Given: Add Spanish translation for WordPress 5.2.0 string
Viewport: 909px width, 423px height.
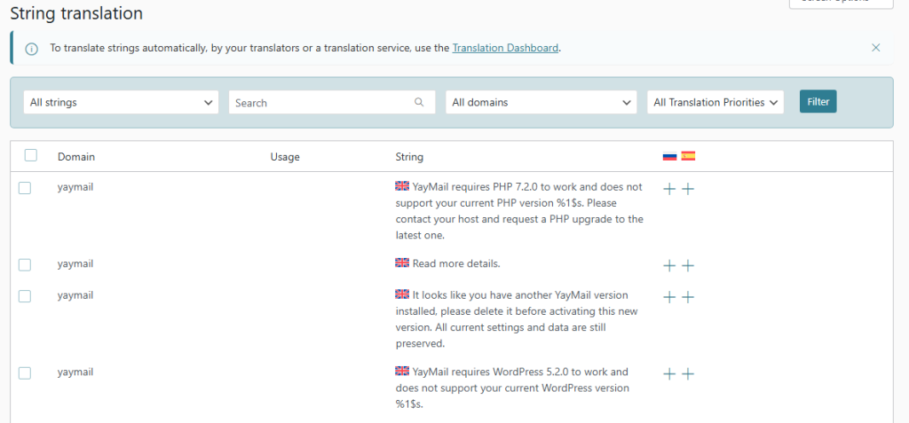Looking at the screenshot, I should [x=688, y=373].
